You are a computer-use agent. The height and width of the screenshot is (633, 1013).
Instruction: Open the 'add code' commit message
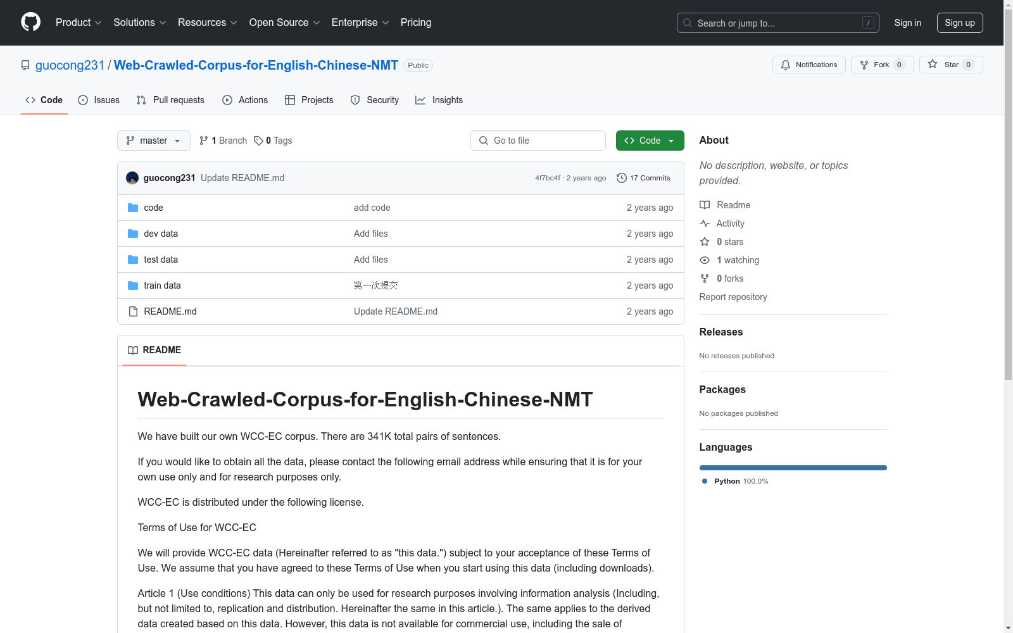pos(372,208)
